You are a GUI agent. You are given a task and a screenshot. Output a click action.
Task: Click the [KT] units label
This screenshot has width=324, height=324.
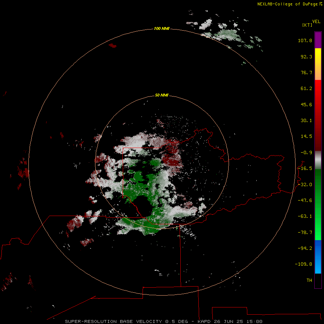(x=307, y=25)
